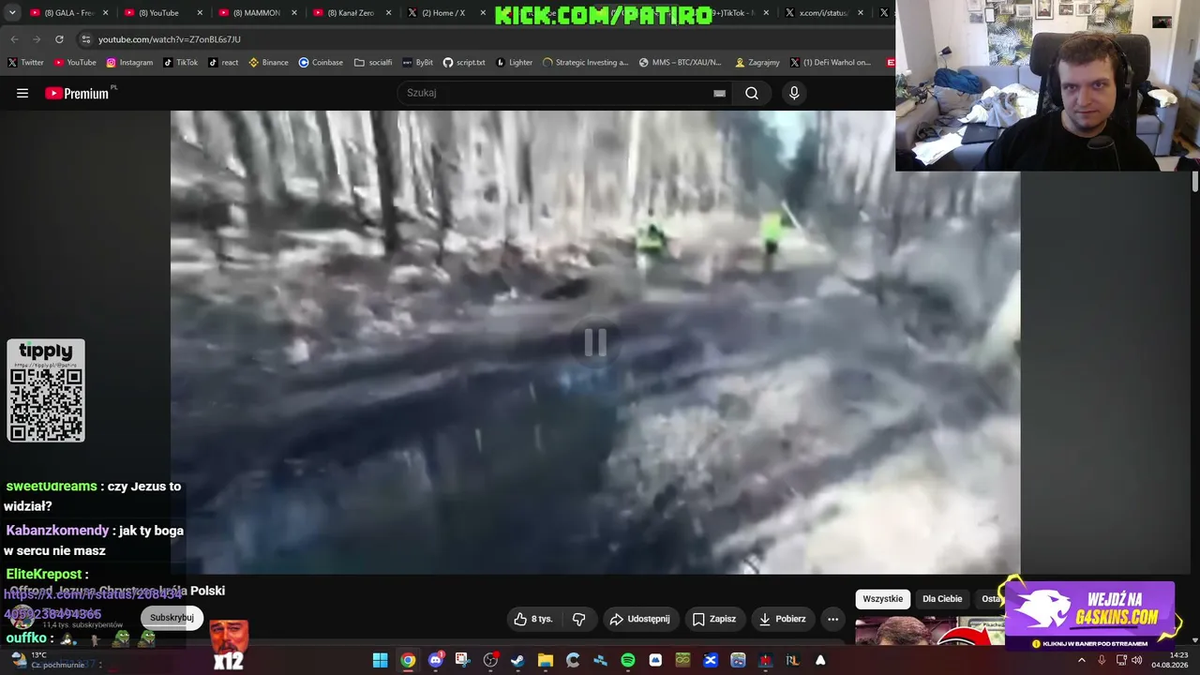1200x675 pixels.
Task: Open the MMS – BTC/XAU bookmark
Action: (681, 63)
